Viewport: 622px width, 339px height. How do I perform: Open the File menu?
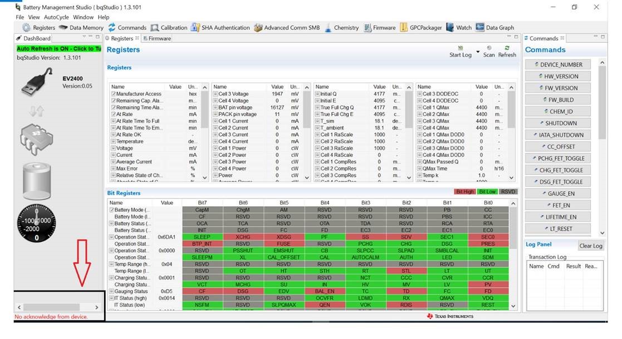click(20, 17)
